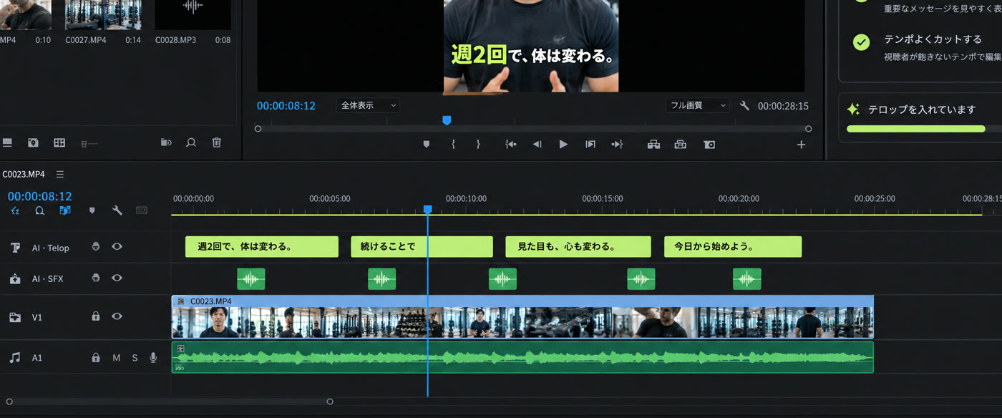Viewport: 1002px width, 418px height.
Task: Click program monitor timecode 00:00:08:12
Action: tap(286, 106)
